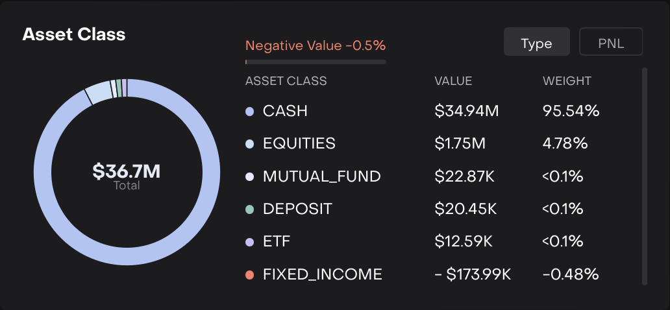
Task: Click the ASSET CLASS column header
Action: (286, 81)
